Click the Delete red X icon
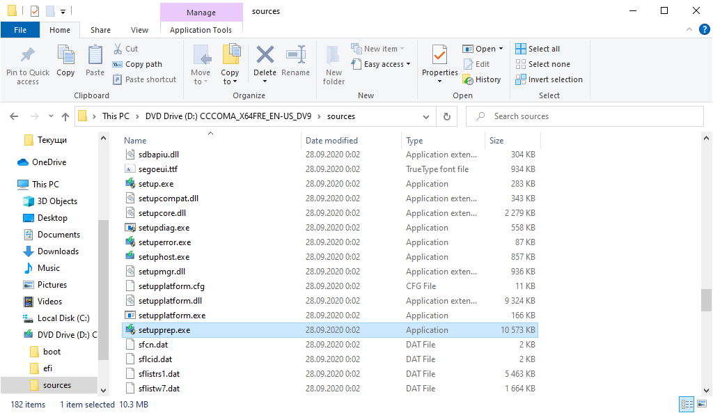Image resolution: width=713 pixels, height=413 pixels. point(265,54)
